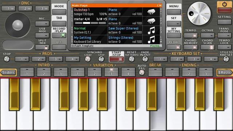Viewport: 233px width, 131px height.
Task: Open My Setting button
Action: pyautogui.click(x=174, y=35)
